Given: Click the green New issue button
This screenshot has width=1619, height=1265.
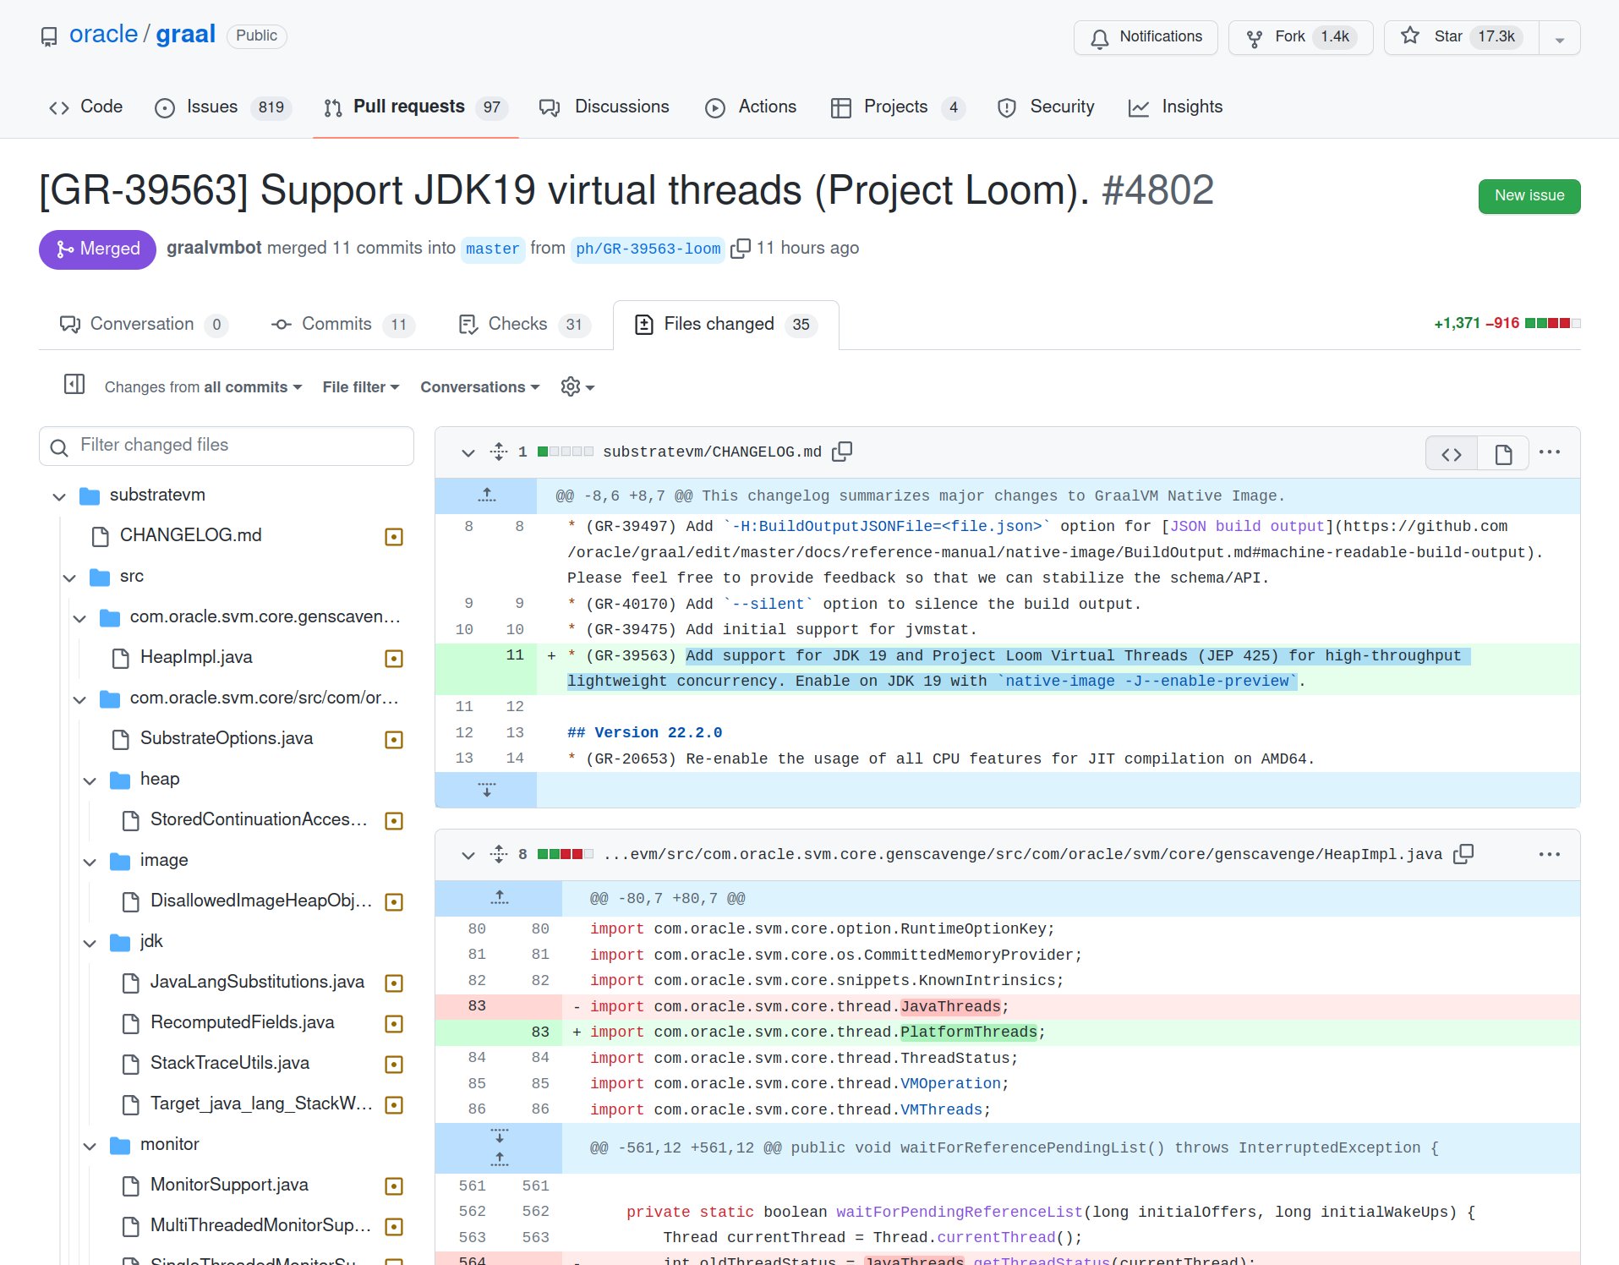Looking at the screenshot, I should [x=1529, y=196].
